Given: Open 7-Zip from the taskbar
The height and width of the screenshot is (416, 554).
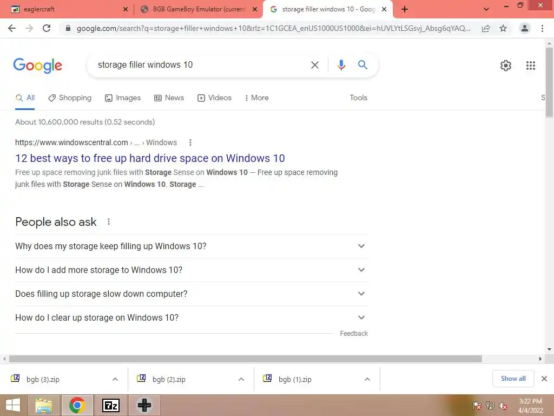Looking at the screenshot, I should (x=111, y=405).
